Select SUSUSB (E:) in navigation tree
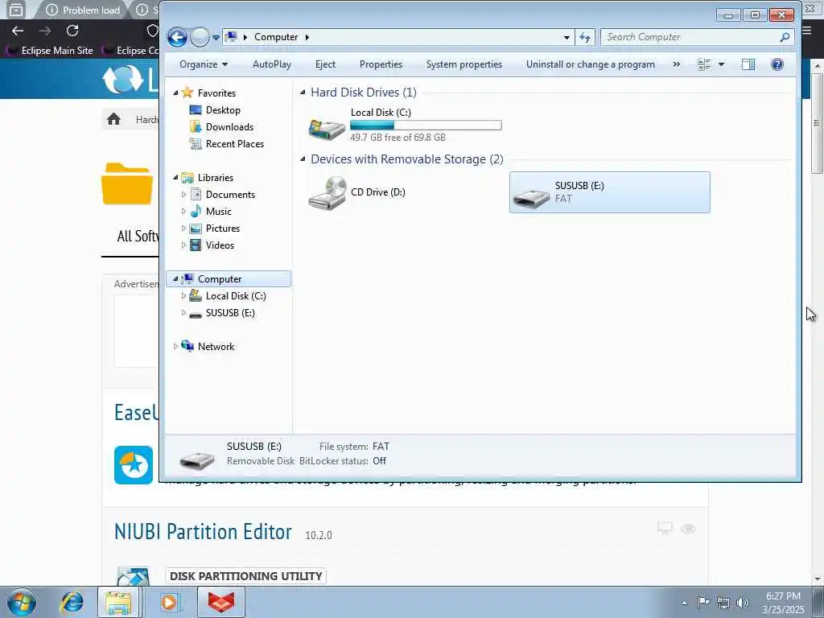824x618 pixels. tap(230, 313)
